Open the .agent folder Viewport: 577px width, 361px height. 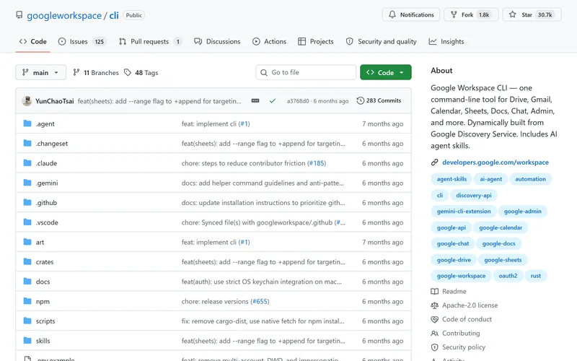pyautogui.click(x=45, y=123)
